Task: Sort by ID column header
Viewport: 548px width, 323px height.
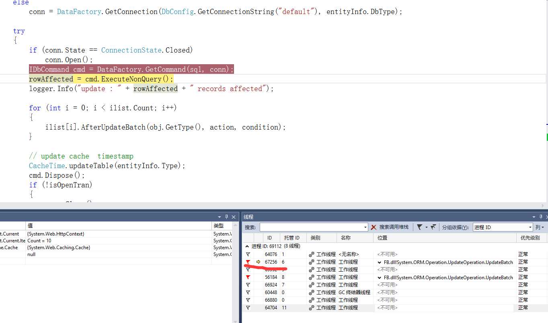Action: (x=271, y=238)
